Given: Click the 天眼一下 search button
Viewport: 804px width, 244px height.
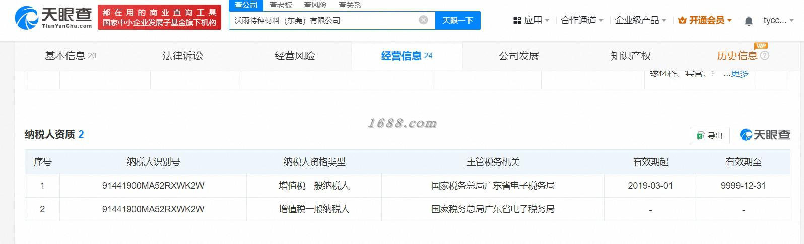Looking at the screenshot, I should (457, 20).
